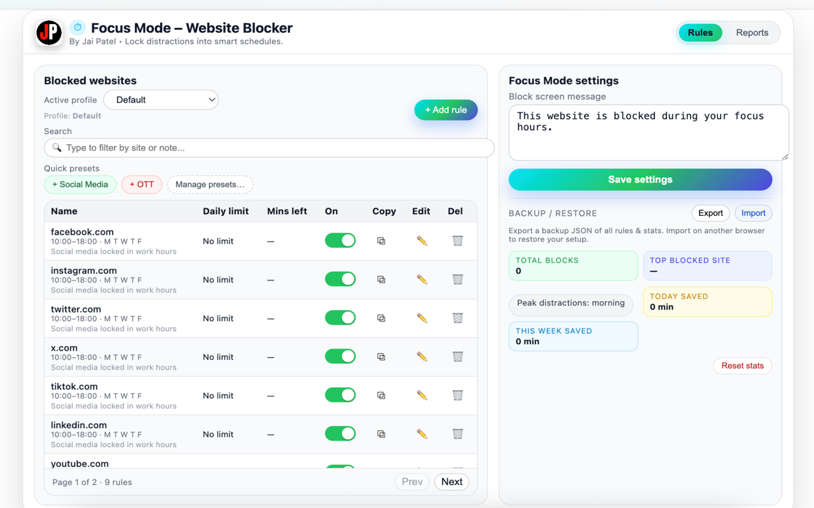Import a backup file
The image size is (814, 508).
pyautogui.click(x=754, y=213)
